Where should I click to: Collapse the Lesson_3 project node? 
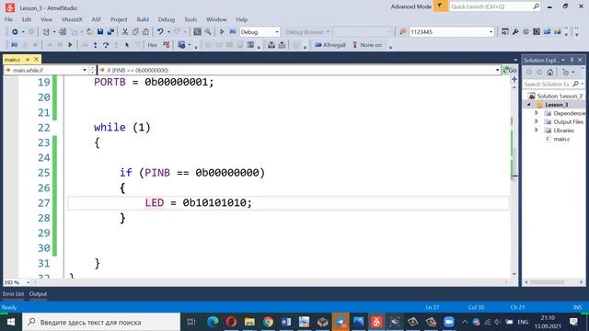point(529,105)
